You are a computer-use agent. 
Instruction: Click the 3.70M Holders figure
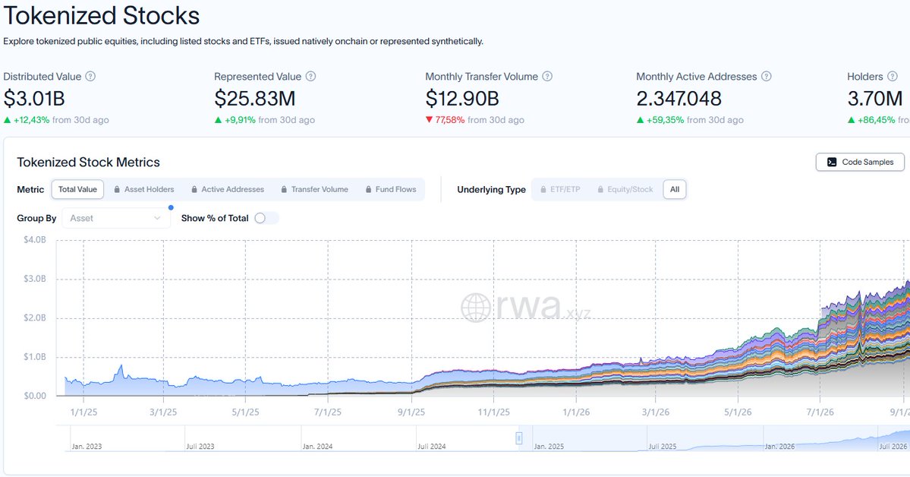pos(874,98)
